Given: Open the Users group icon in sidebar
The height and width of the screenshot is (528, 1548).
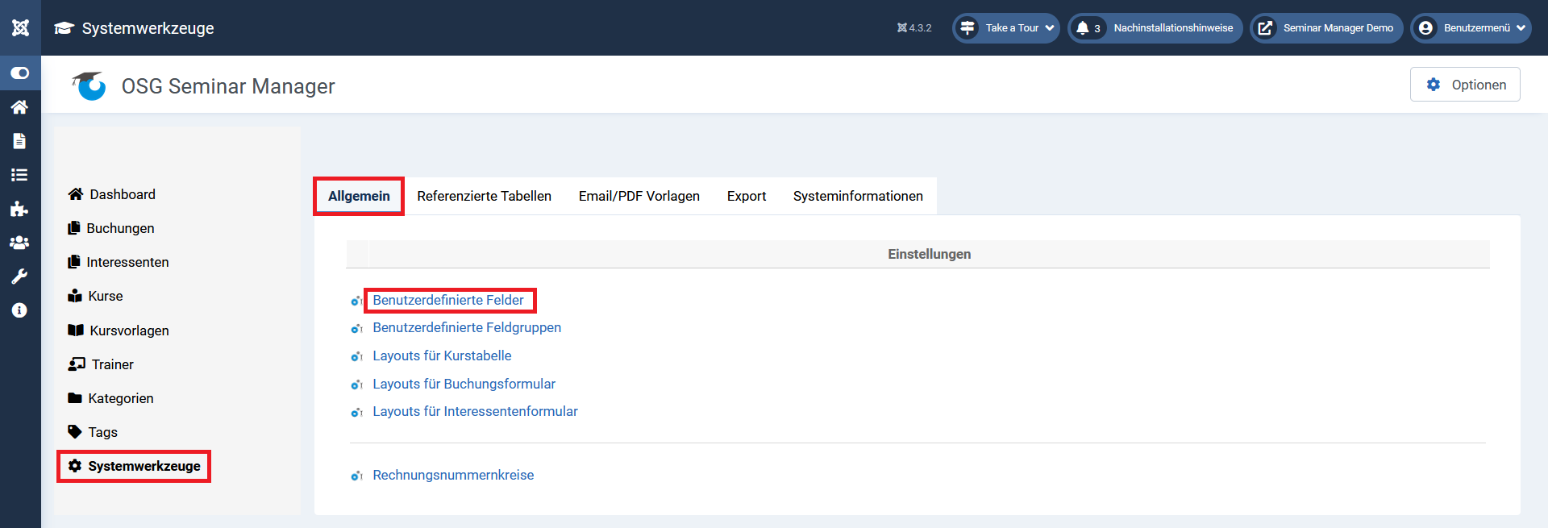Looking at the screenshot, I should click(x=20, y=243).
